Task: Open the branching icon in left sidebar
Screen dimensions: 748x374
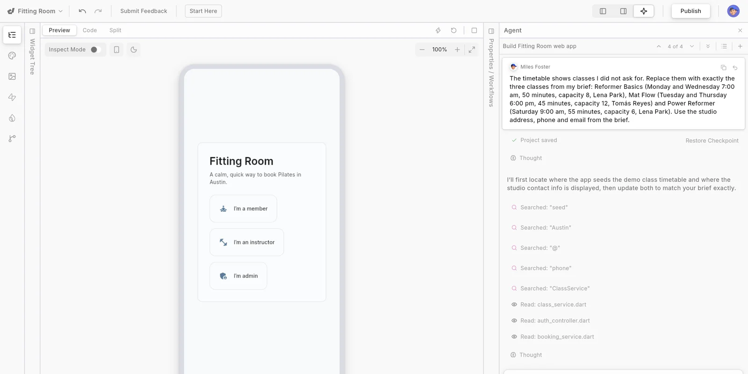Action: (x=12, y=138)
